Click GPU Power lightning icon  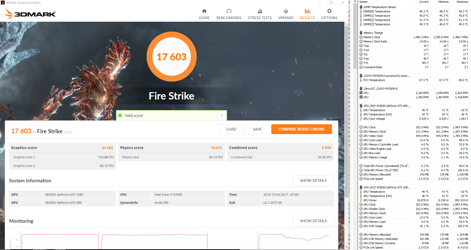point(361,200)
